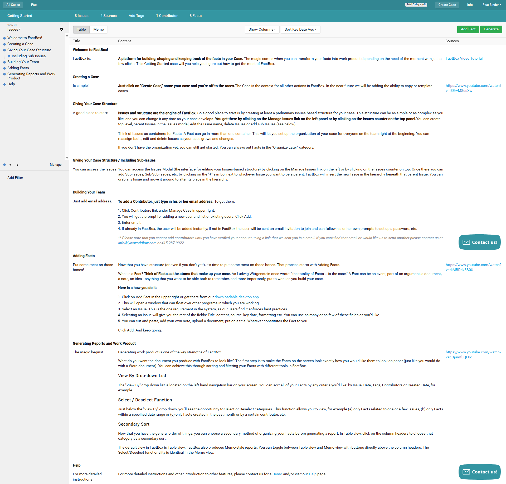
Task: Click the issue list scroll down arrow
Action: tap(67, 158)
